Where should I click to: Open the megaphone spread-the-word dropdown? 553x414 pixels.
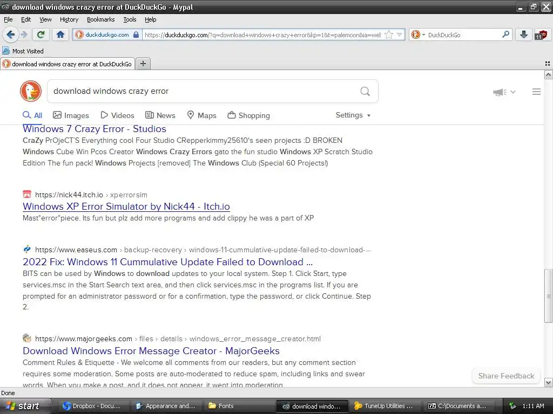tap(504, 92)
